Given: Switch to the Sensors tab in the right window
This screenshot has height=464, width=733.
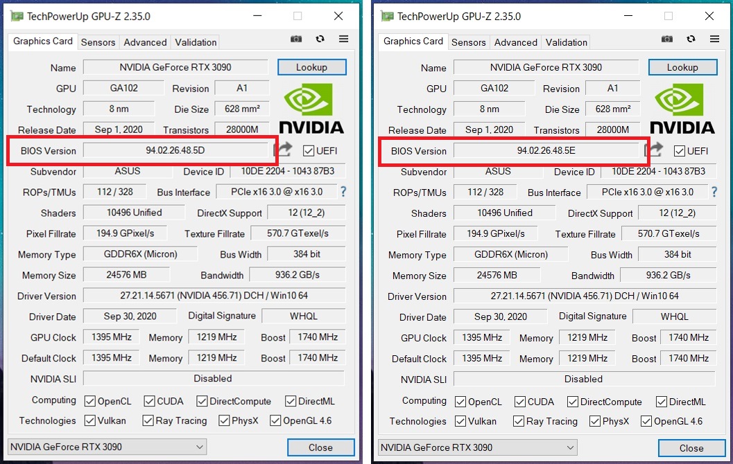Looking at the screenshot, I should coord(468,42).
